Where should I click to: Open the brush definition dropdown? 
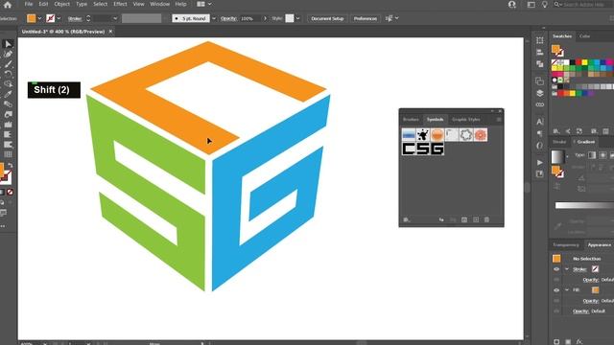214,18
